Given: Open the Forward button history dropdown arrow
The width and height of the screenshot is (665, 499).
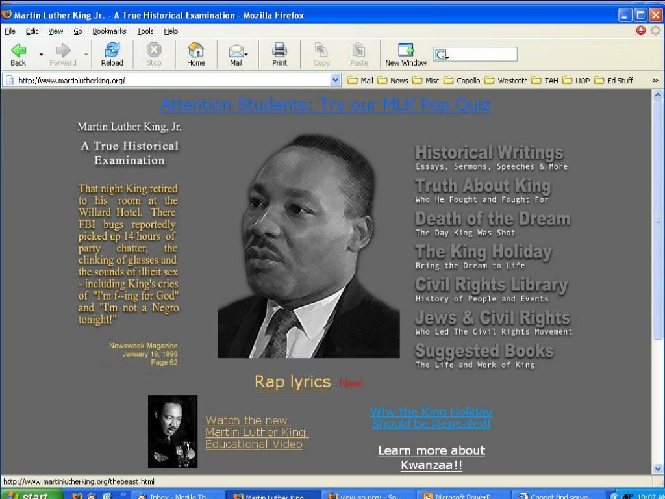Looking at the screenshot, I should tap(86, 55).
